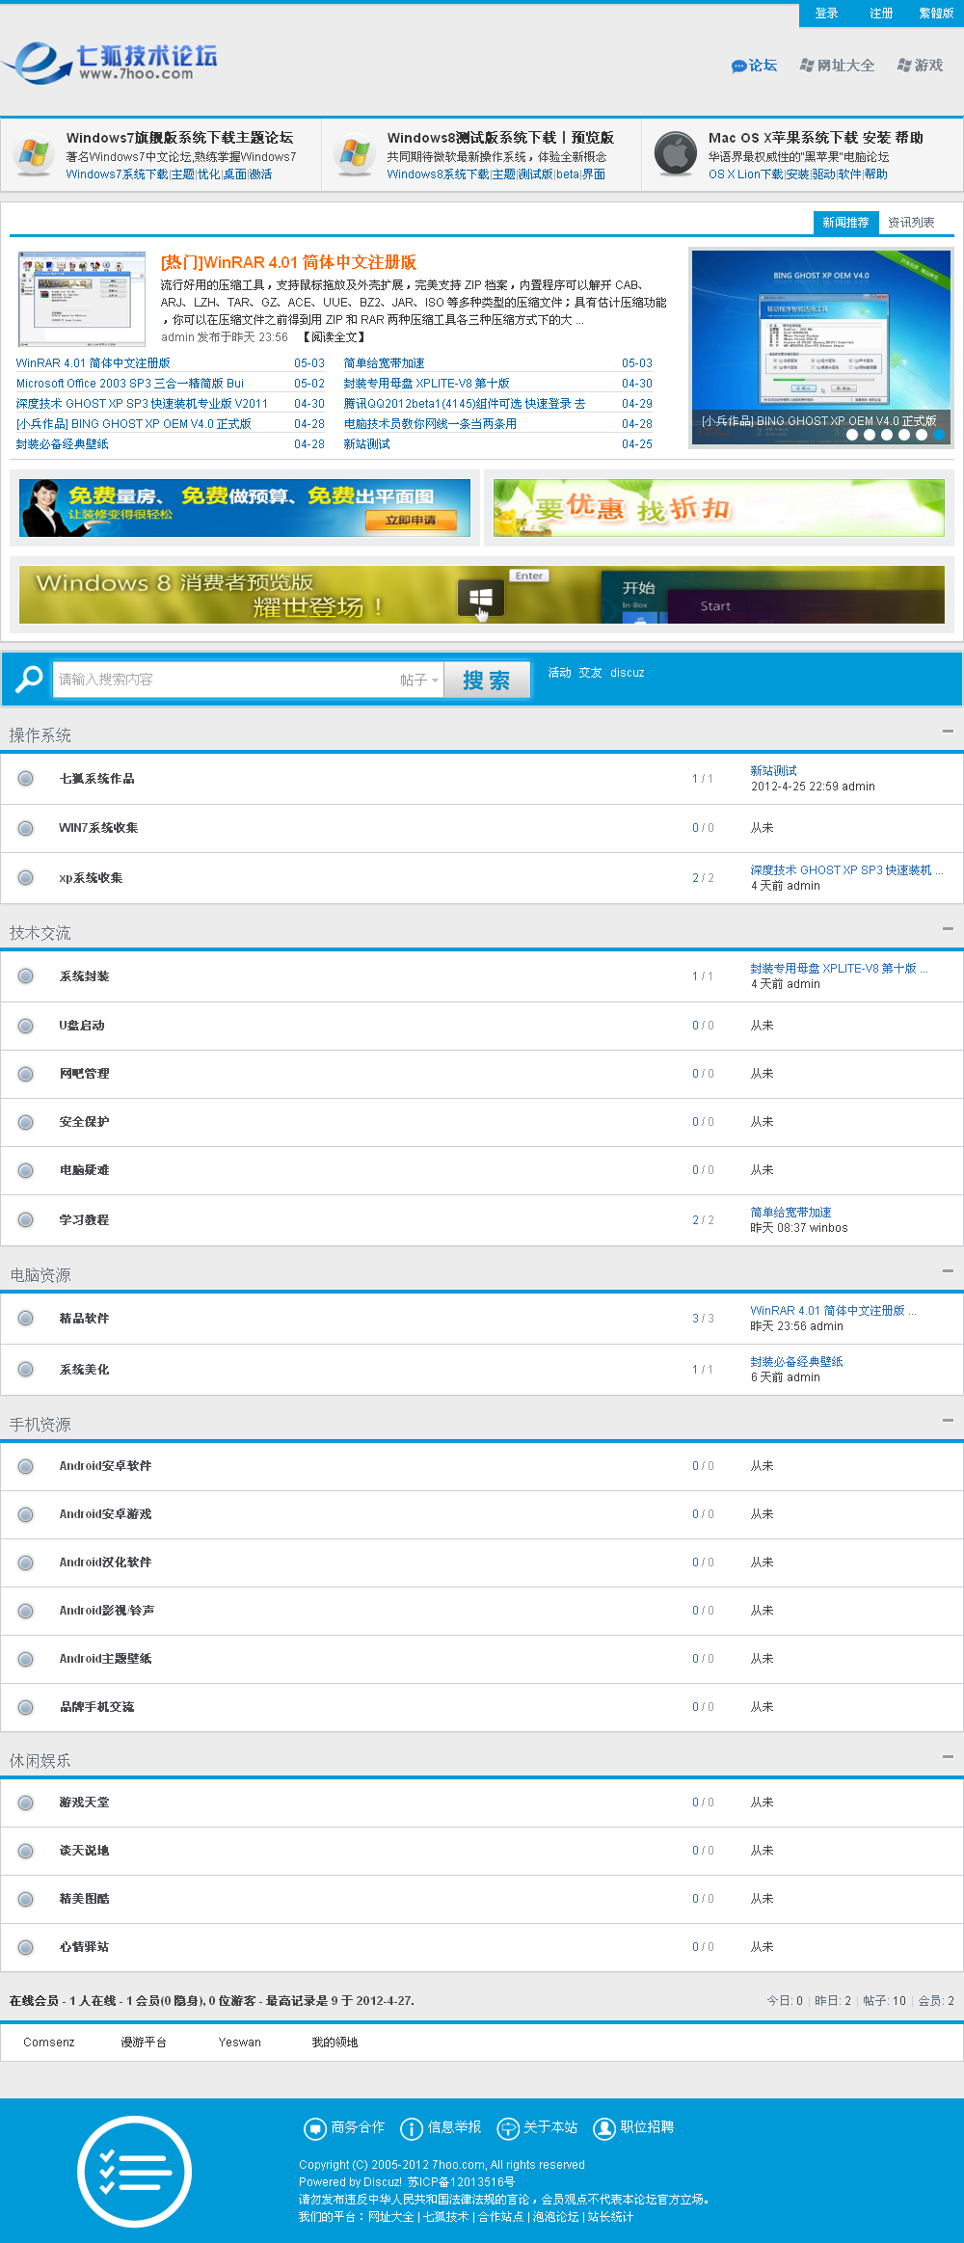Click the 学习教程 forum status icon
Image resolution: width=964 pixels, height=2243 pixels.
pyautogui.click(x=26, y=1220)
